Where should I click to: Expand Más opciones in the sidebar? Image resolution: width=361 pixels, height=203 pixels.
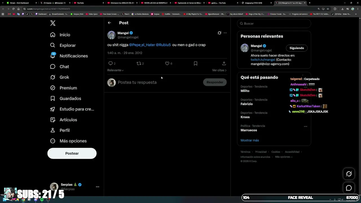coord(68,141)
